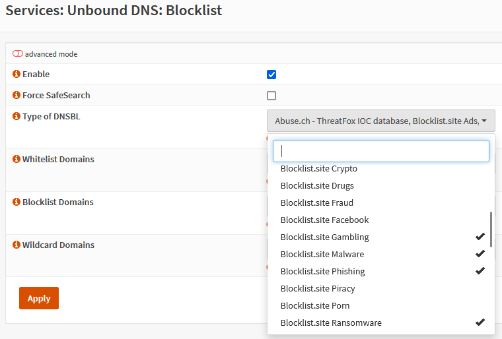Deselect Blocklist.site Phishing option
The width and height of the screenshot is (502, 339).
323,272
